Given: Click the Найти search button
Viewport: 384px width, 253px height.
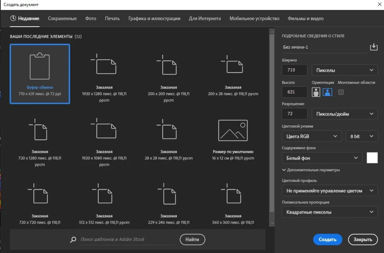Looking at the screenshot, I should point(192,239).
